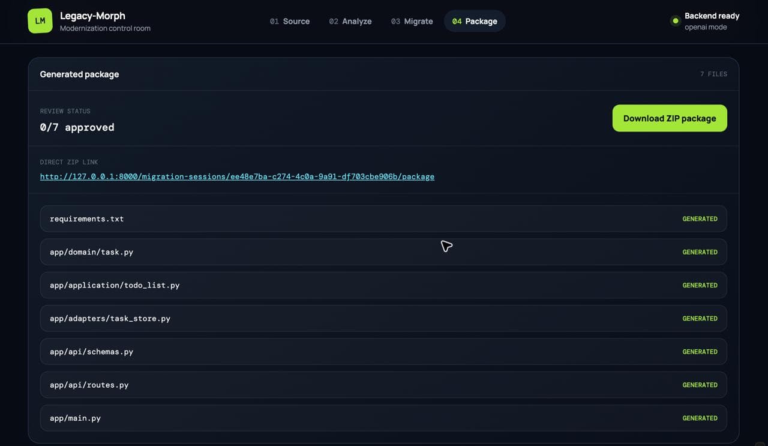Click the openai mode label
The height and width of the screenshot is (446, 768).
[706, 27]
